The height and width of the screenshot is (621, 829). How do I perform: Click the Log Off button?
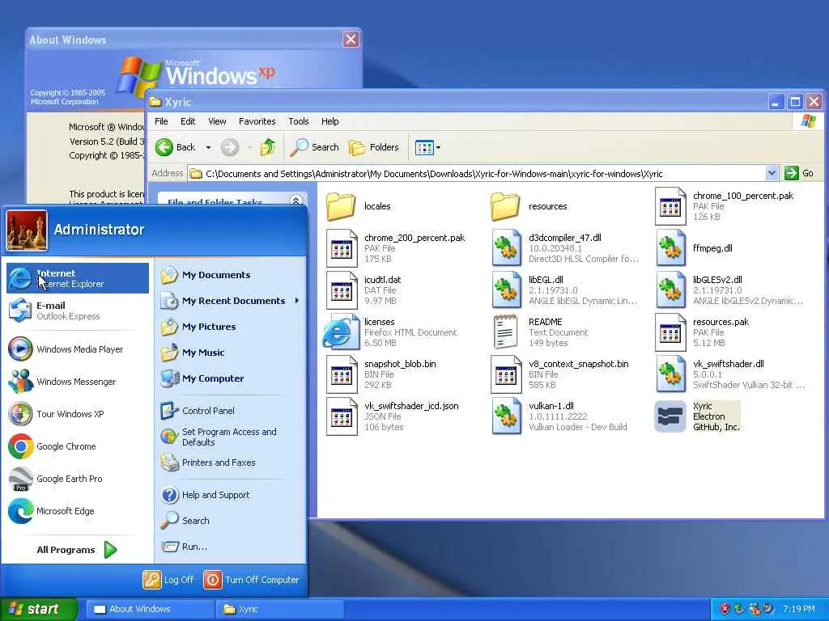[168, 580]
